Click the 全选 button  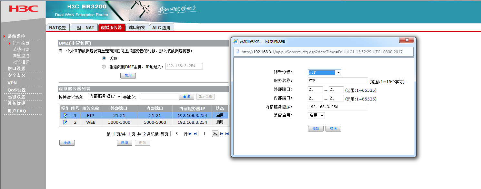coord(67,143)
